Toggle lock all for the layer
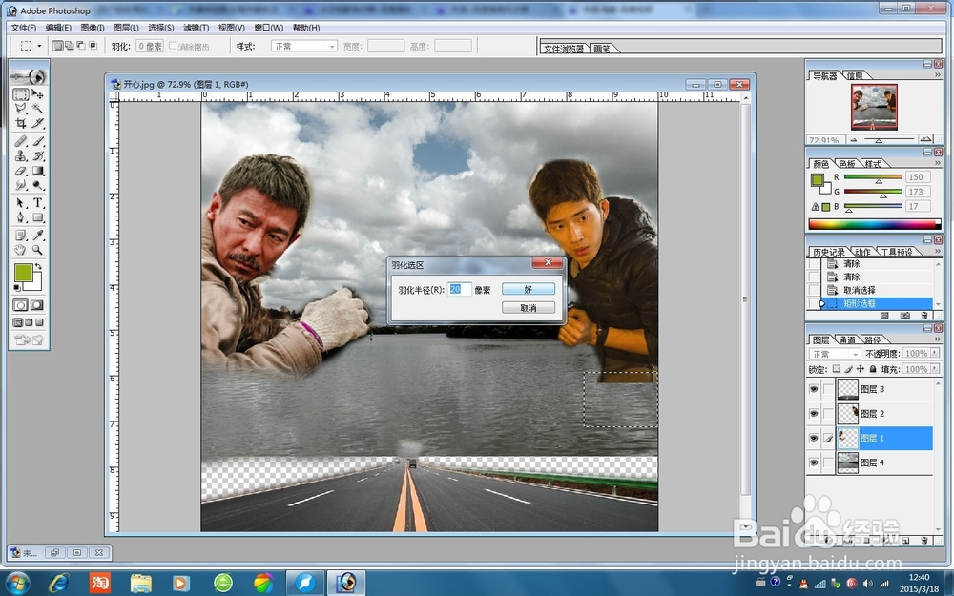Screen dimensions: 954x596 point(873,369)
